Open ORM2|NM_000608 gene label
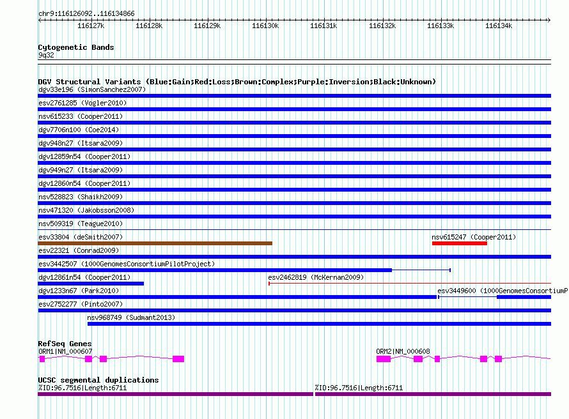The height and width of the screenshot is (419, 569). [x=403, y=351]
